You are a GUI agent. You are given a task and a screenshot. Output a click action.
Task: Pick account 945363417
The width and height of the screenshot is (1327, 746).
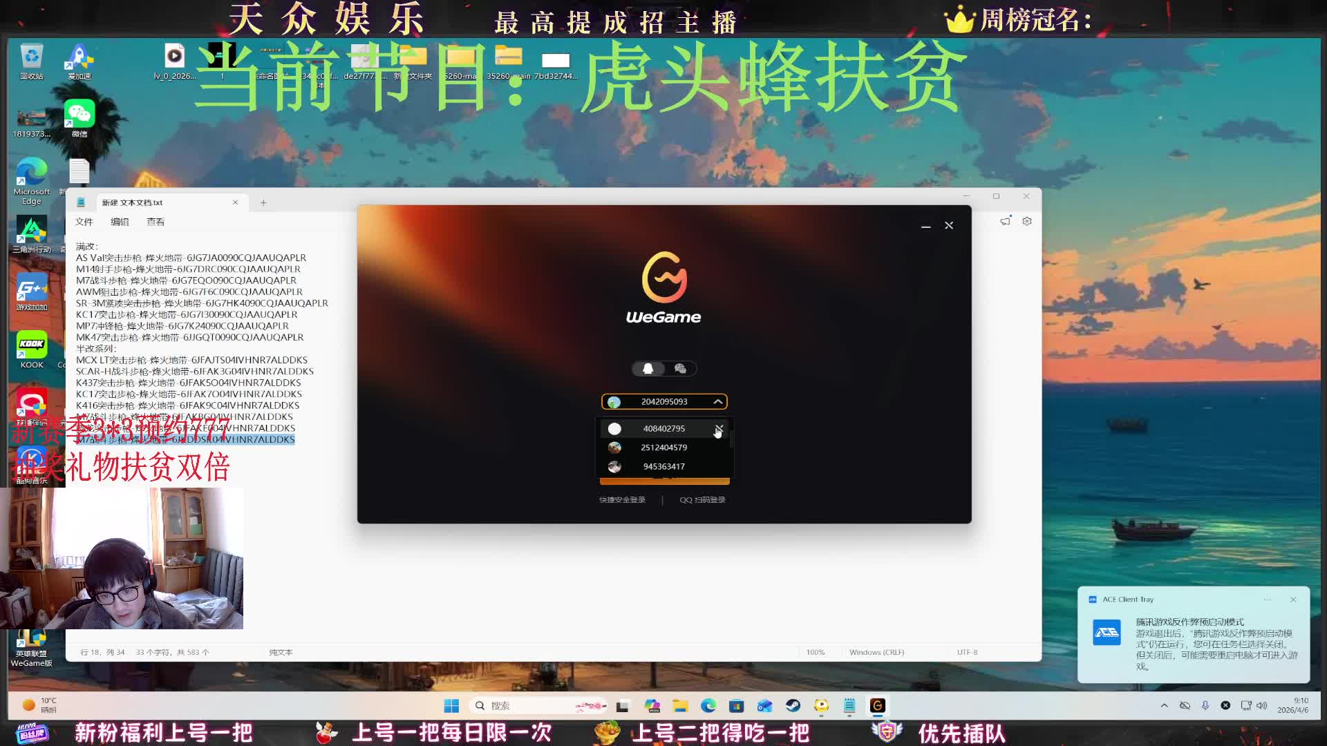click(663, 467)
